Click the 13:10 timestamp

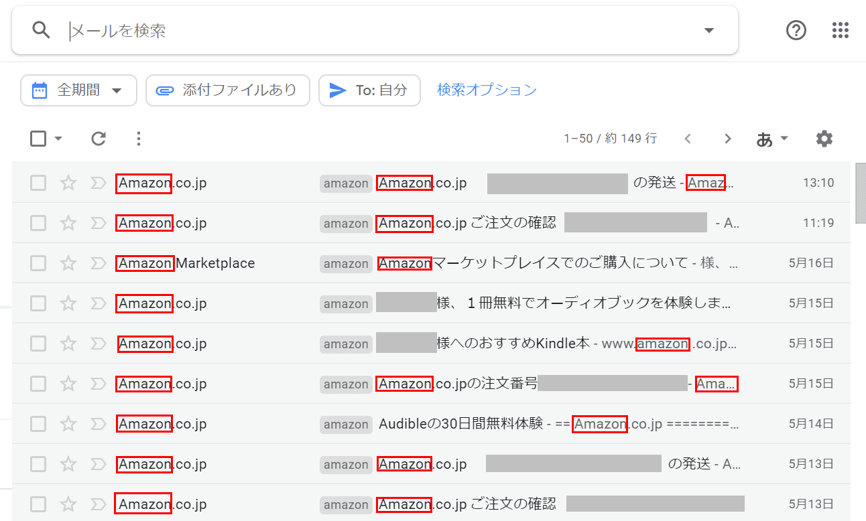tap(818, 183)
